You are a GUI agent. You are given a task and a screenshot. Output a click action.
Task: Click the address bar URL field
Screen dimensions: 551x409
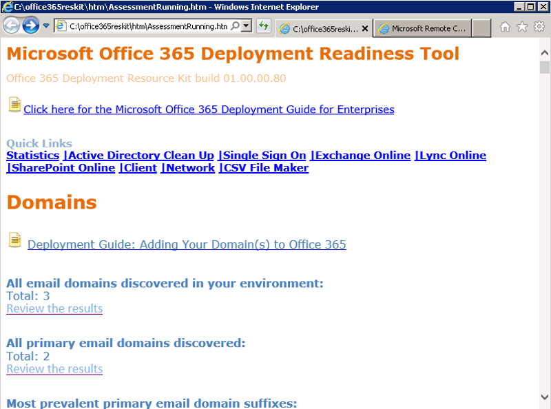pyautogui.click(x=148, y=26)
